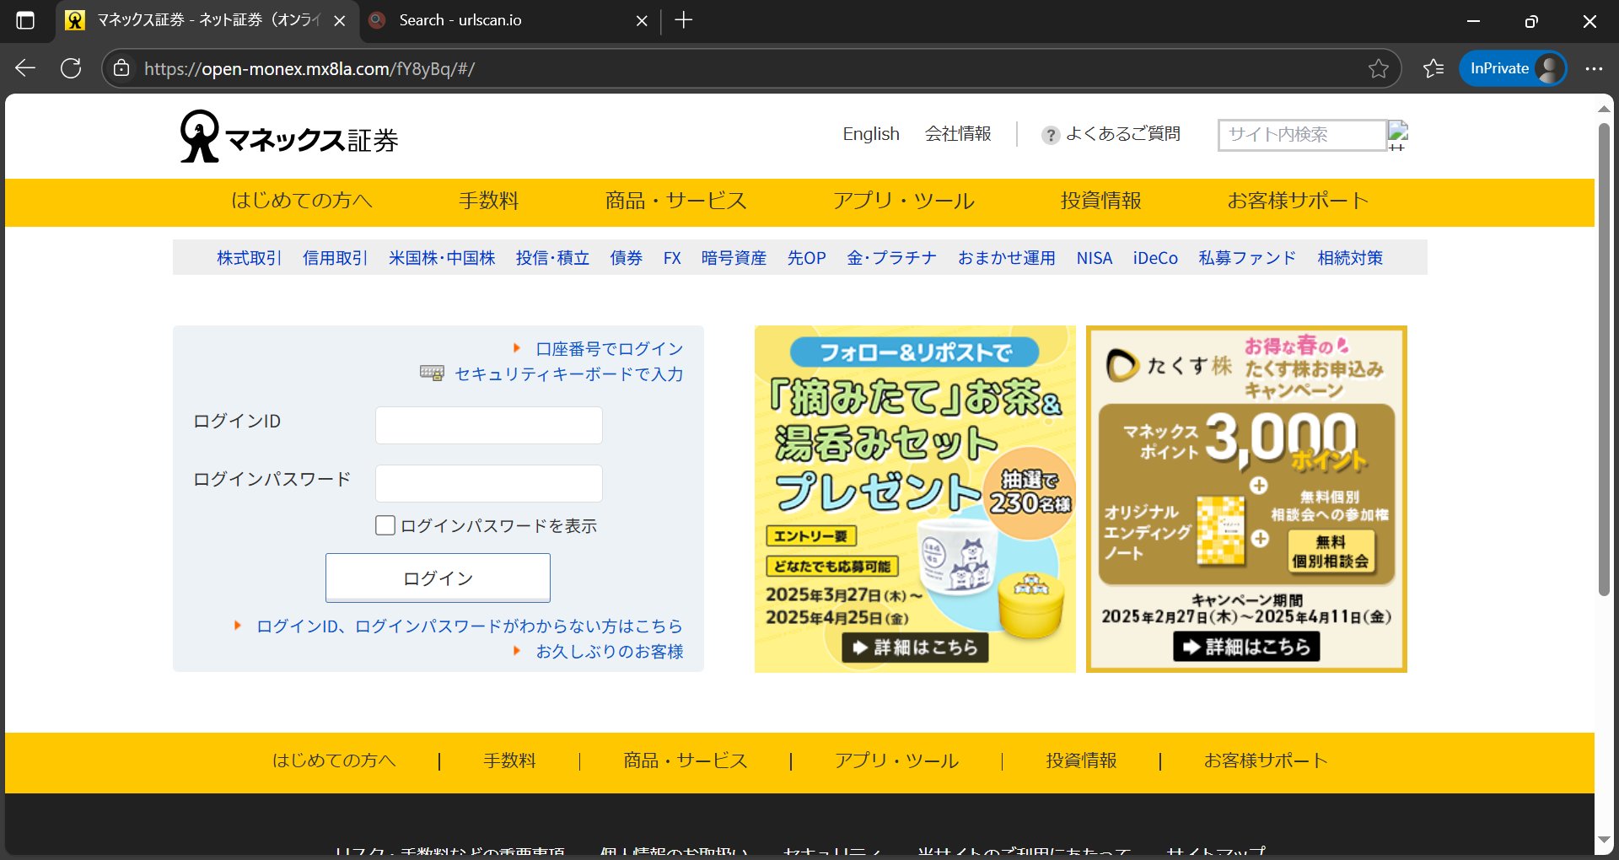Select 投信･積立 in product bar
This screenshot has width=1619, height=860.
point(552,258)
